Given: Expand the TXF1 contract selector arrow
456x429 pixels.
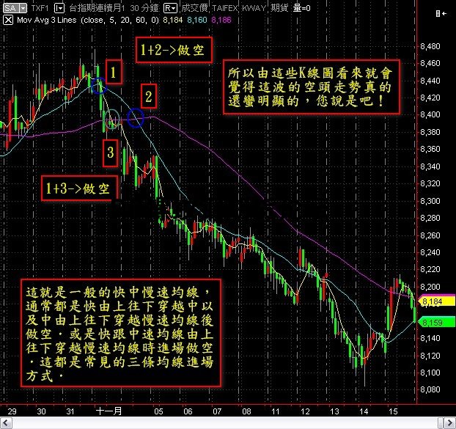Looking at the screenshot, I should click(59, 8).
